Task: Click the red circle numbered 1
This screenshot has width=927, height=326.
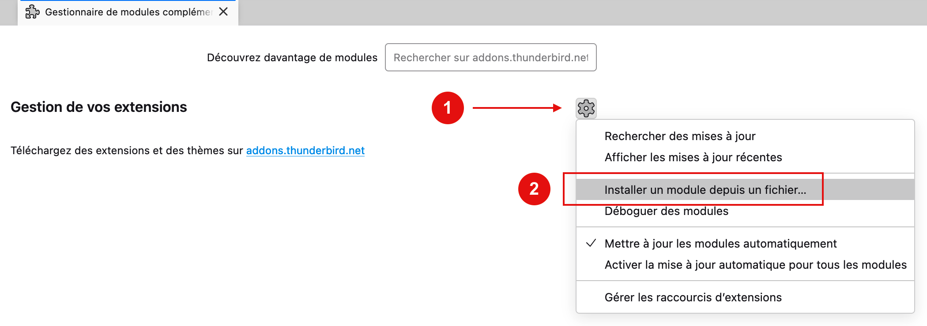Action: click(x=448, y=108)
